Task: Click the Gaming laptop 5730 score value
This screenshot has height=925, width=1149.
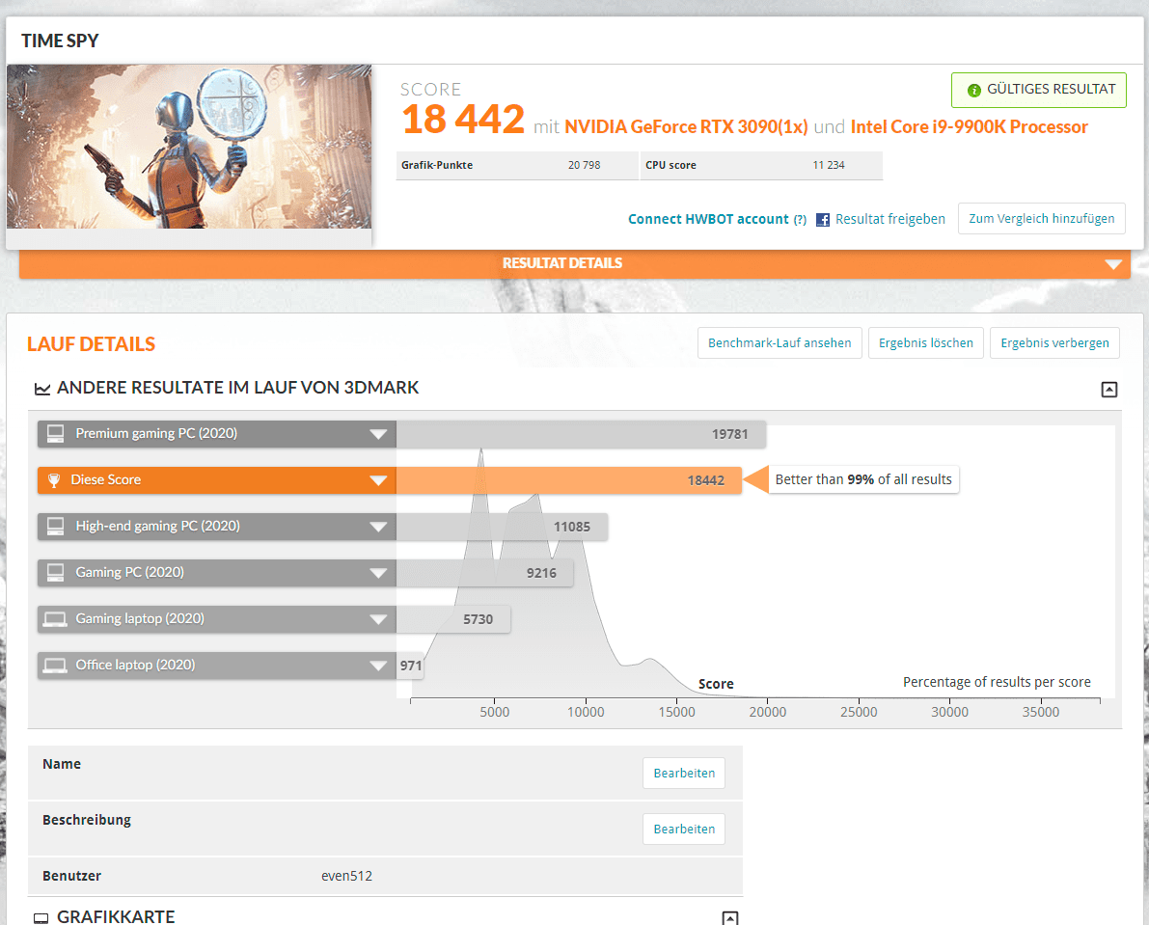Action: [478, 619]
